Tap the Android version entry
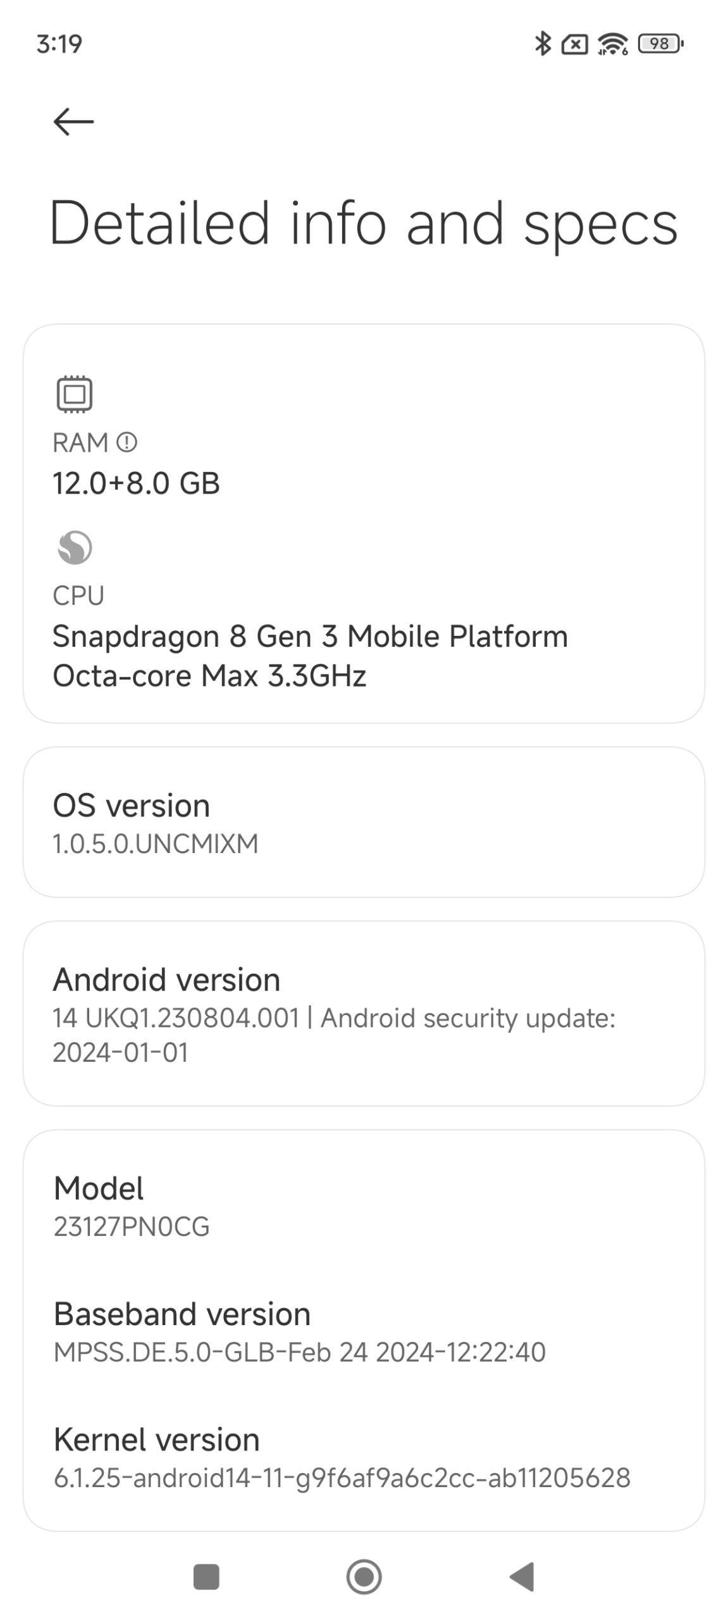728x1620 pixels. (364, 1013)
